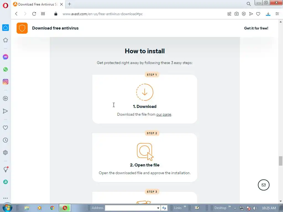The width and height of the screenshot is (283, 212).
Task: Open browsing history clock icon
Action: [6, 140]
